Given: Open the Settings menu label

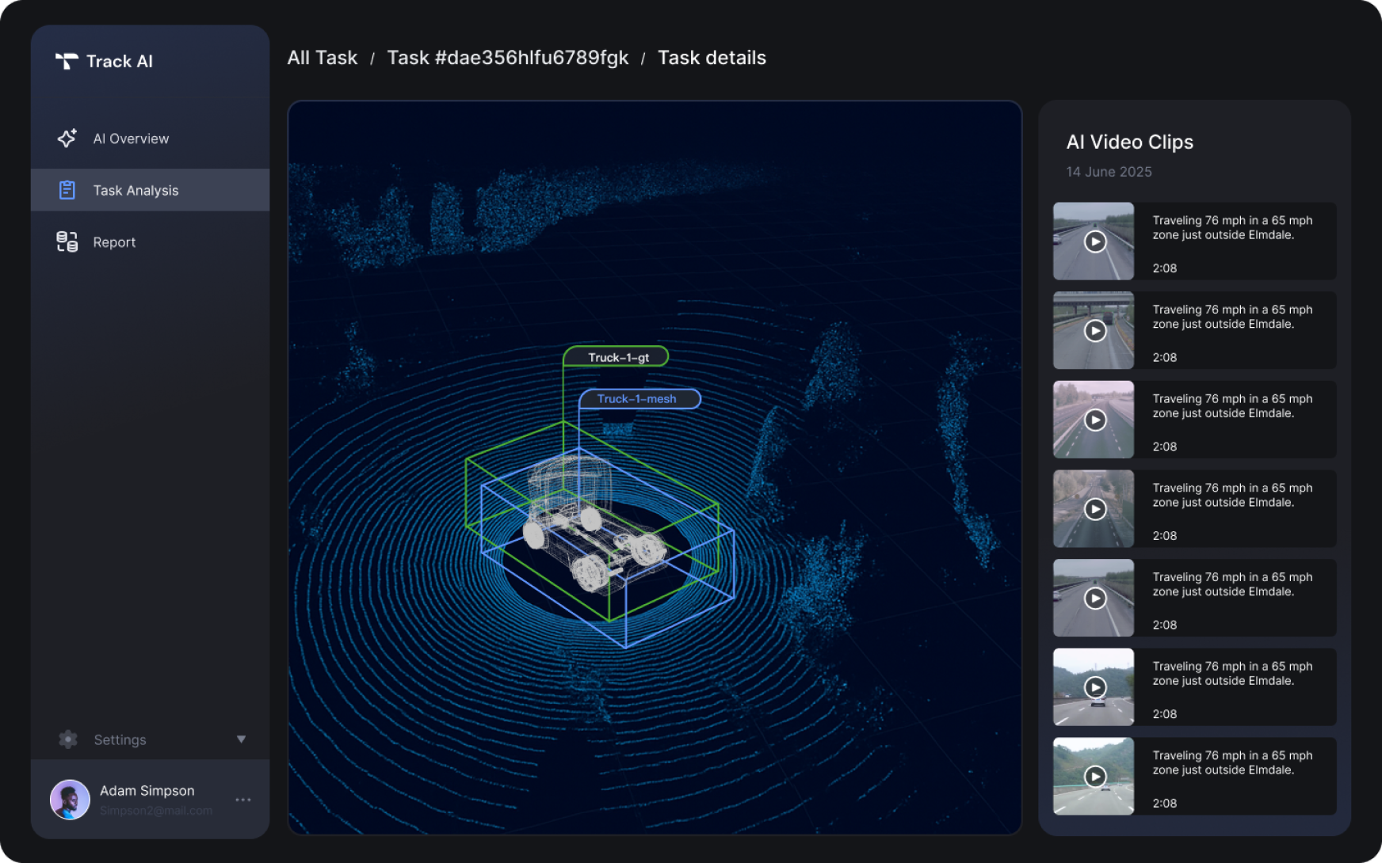Looking at the screenshot, I should coord(120,739).
